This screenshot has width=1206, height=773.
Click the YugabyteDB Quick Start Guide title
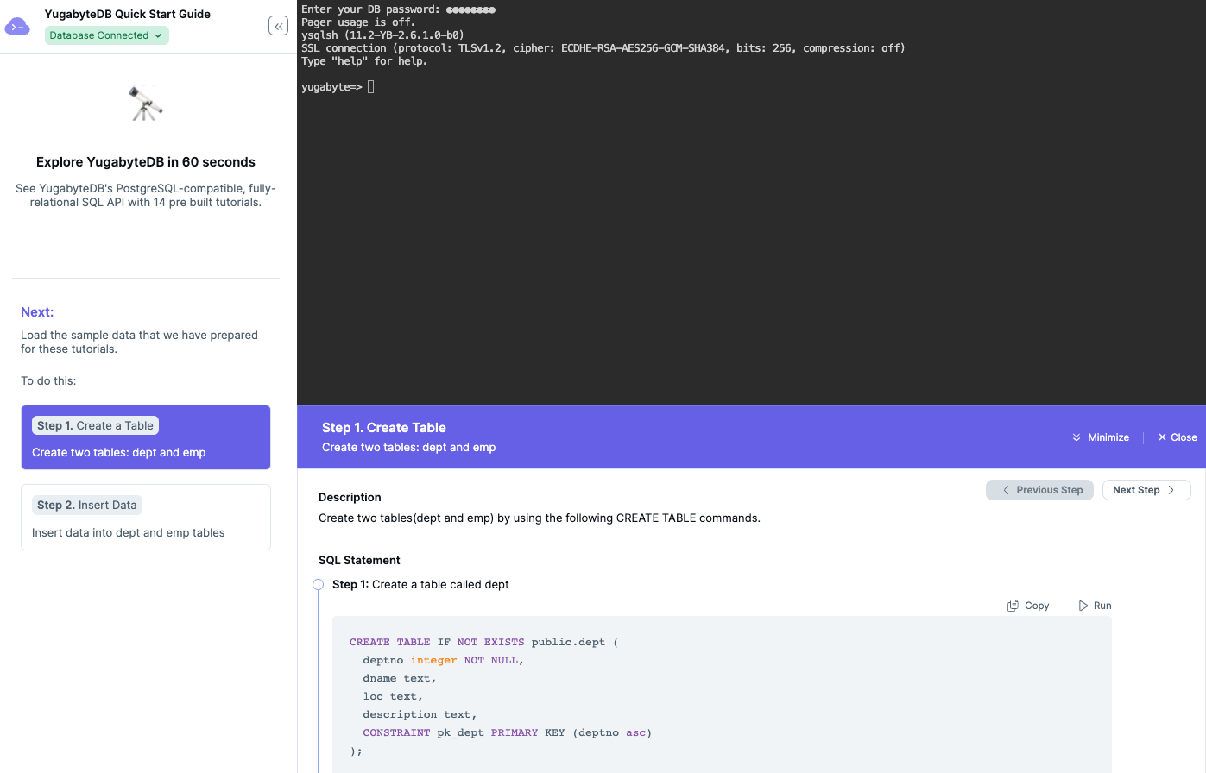pos(128,14)
